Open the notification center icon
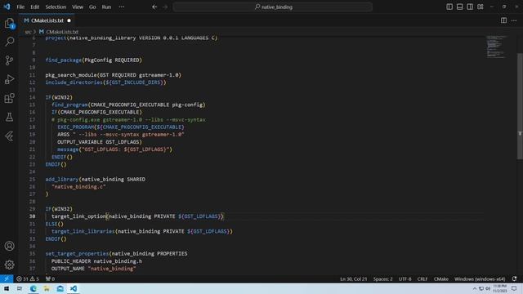Screen dimensions: 523x294 tap(514, 288)
